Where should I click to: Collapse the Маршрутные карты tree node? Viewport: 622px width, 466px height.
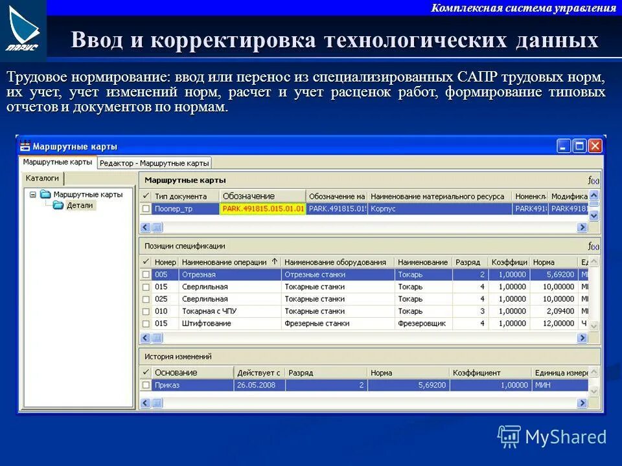(x=33, y=195)
